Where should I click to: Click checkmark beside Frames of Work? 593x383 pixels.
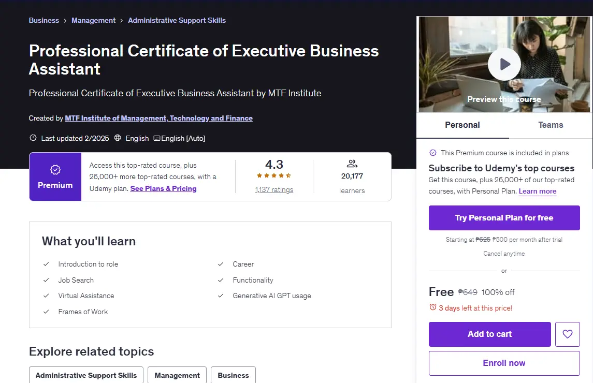(46, 312)
